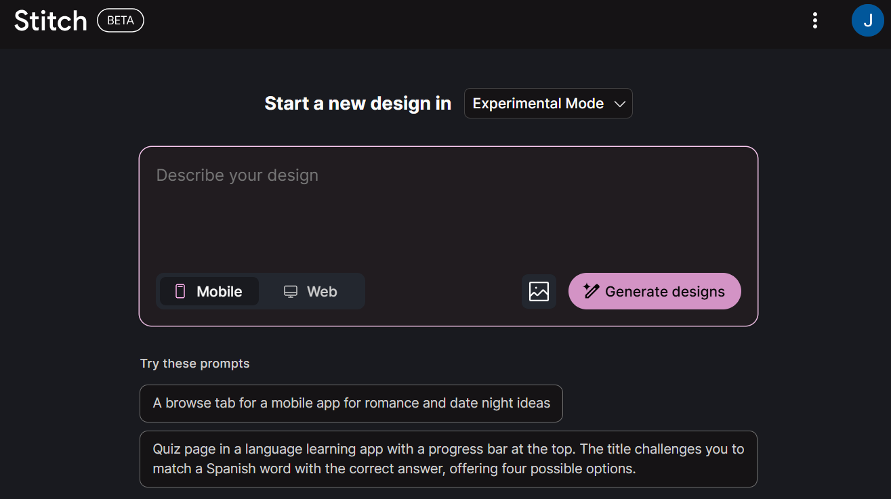Click the 'Generate designs' text label

pyautogui.click(x=665, y=291)
